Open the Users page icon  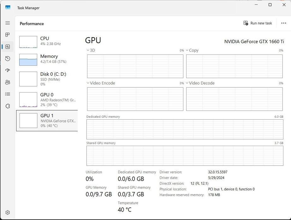(8, 82)
